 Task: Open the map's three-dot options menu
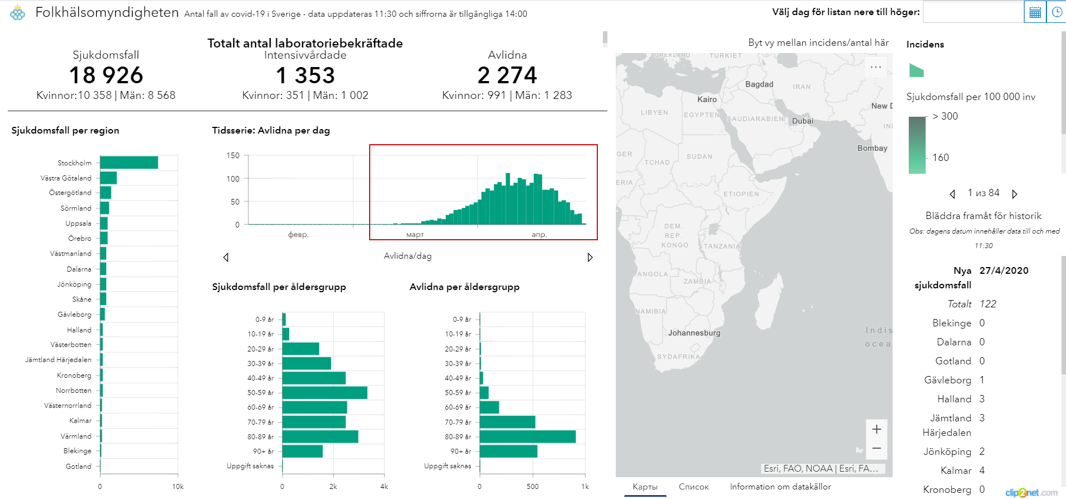pos(875,67)
